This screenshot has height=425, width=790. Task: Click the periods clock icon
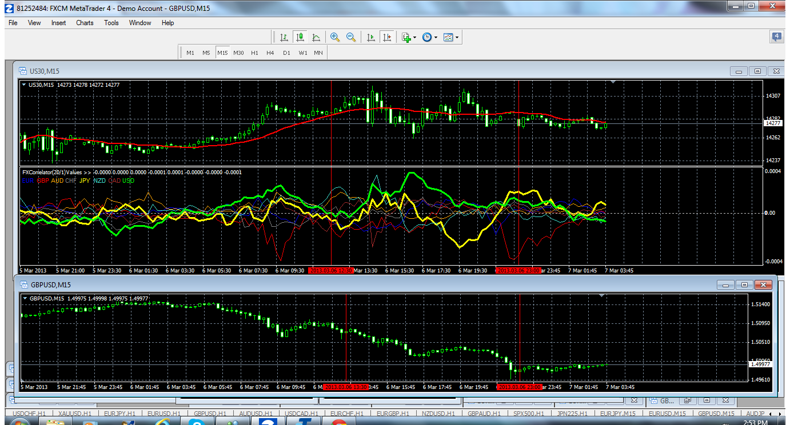click(x=427, y=37)
